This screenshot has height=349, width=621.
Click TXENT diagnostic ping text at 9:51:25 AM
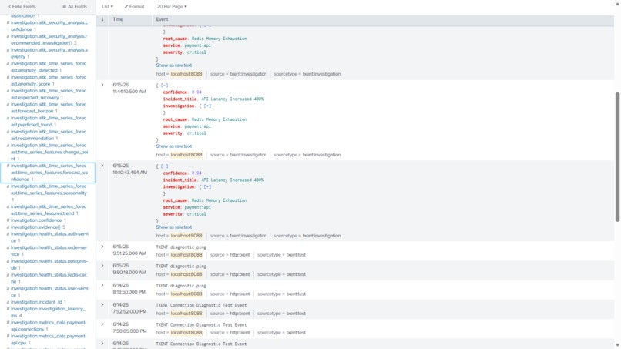pyautogui.click(x=181, y=247)
